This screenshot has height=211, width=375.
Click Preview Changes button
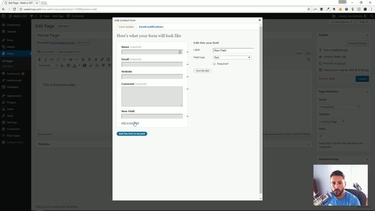click(x=357, y=43)
